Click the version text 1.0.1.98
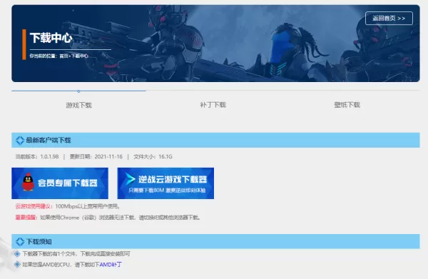The width and height of the screenshot is (428, 279). click(x=49, y=157)
